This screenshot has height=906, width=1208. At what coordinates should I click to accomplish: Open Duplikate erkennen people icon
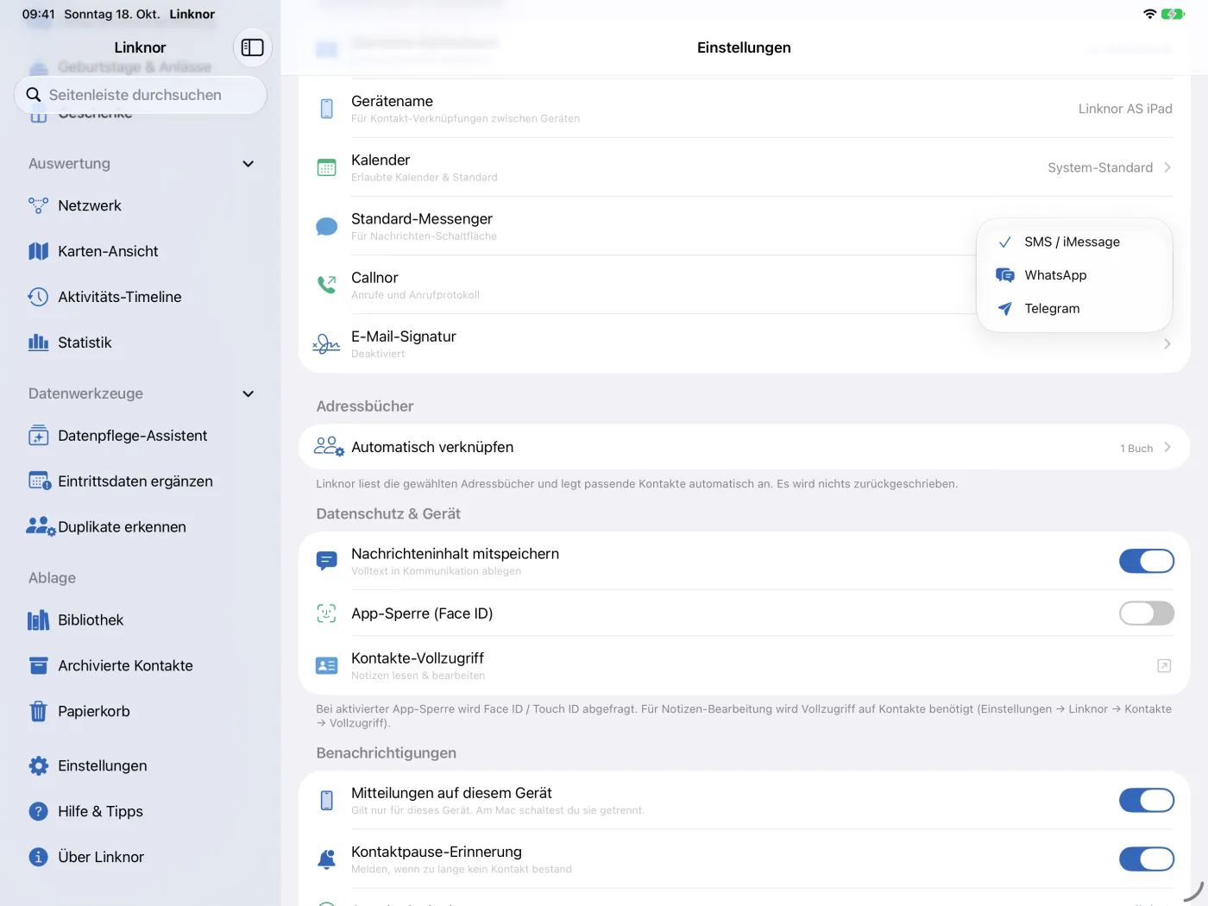[x=41, y=526]
